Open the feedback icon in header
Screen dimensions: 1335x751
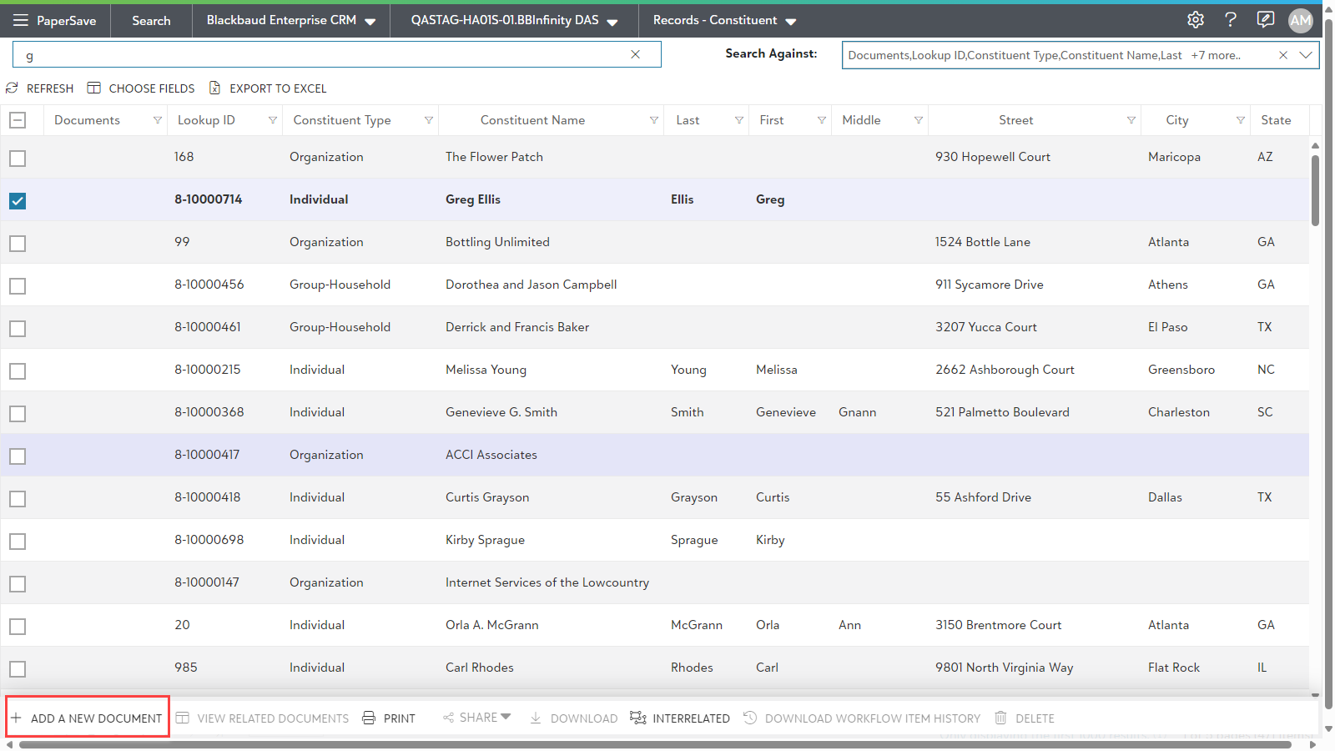coord(1265,20)
